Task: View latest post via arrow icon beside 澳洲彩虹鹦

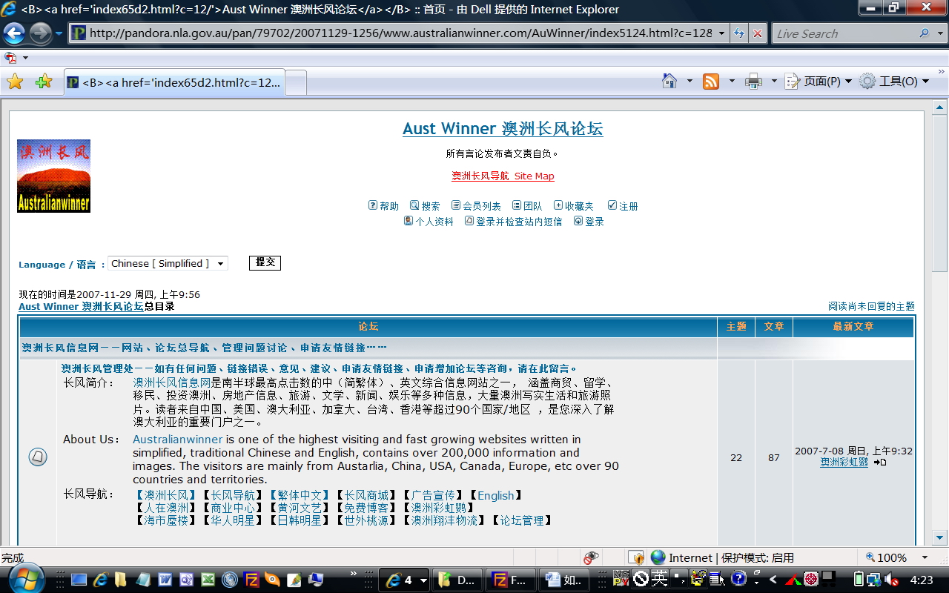Action: (880, 463)
